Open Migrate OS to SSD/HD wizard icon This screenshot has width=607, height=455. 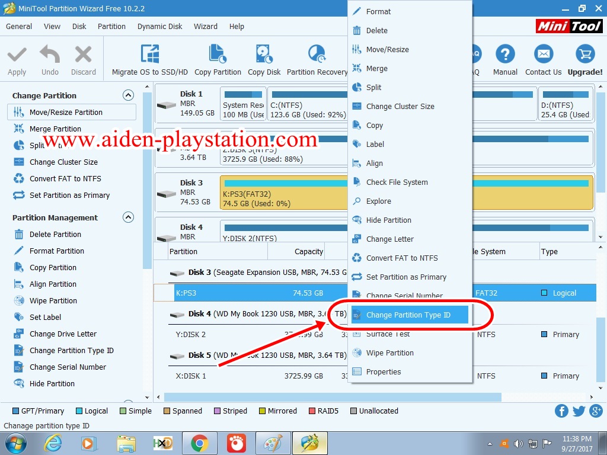pos(150,54)
